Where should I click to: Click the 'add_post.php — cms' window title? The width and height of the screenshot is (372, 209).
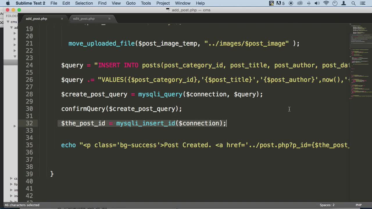pyautogui.click(x=191, y=10)
